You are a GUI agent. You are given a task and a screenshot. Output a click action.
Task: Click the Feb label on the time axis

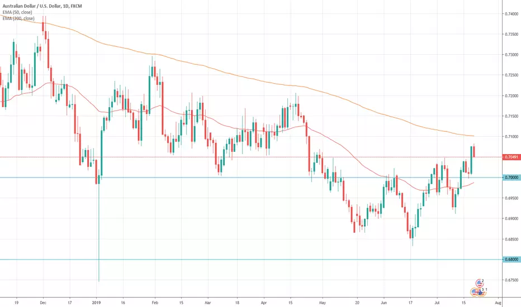(154, 303)
